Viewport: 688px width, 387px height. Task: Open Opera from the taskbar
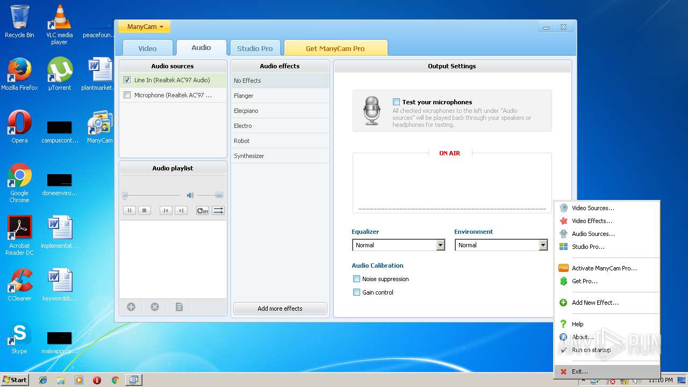pyautogui.click(x=97, y=380)
